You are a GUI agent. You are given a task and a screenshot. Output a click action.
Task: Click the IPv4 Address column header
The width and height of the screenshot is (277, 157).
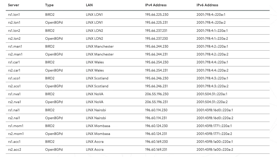tap(156, 5)
